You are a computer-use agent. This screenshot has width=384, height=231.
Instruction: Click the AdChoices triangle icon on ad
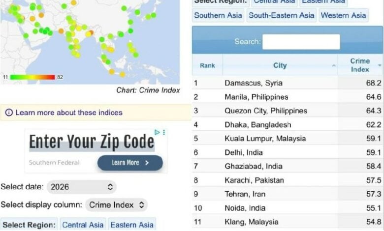(x=157, y=132)
